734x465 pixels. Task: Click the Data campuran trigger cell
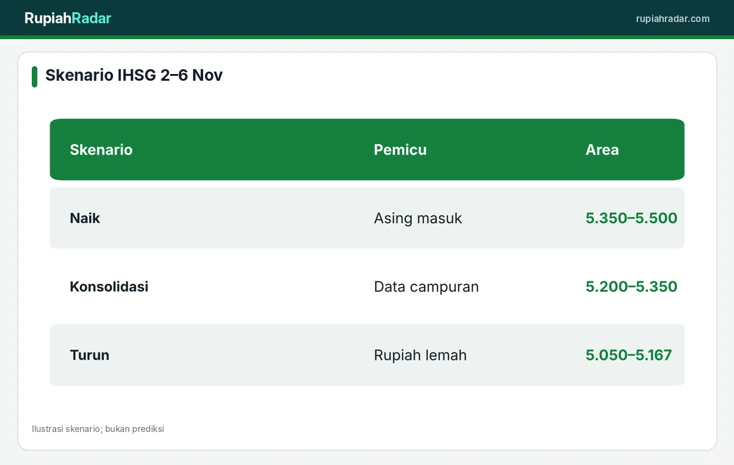pos(426,287)
